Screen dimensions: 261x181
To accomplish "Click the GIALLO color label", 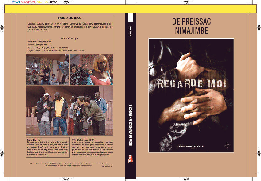I will pyautogui.click(x=42, y=2).
